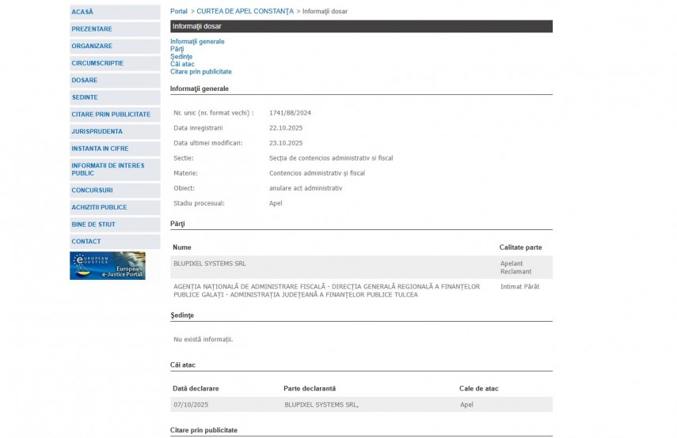
Task: Select CIRCUMSCRIPTIE in the left menu
Action: (97, 63)
